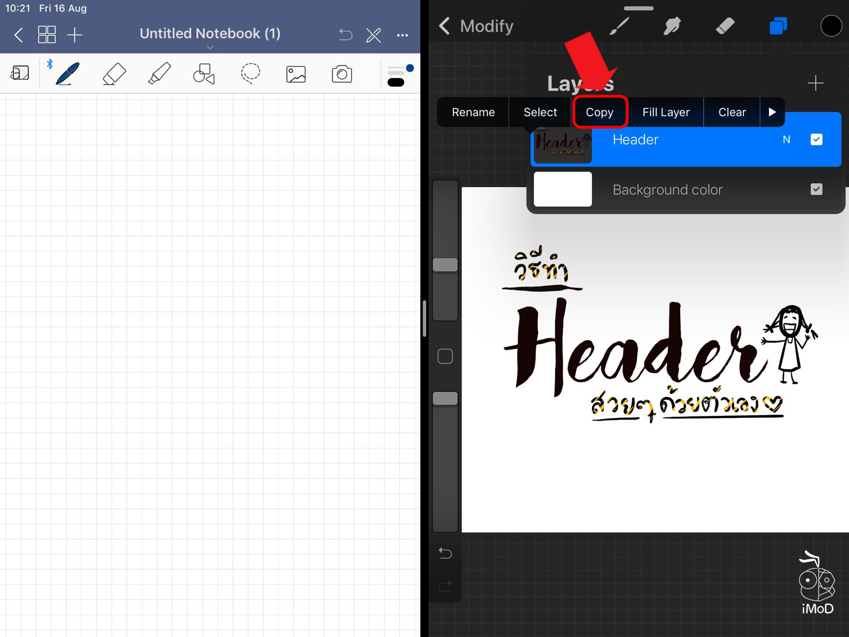
Task: Toggle visibility of the Background color layer
Action: [816, 189]
